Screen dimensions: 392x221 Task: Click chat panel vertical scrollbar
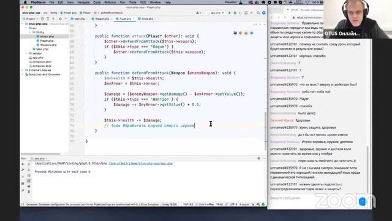pyautogui.click(x=367, y=169)
